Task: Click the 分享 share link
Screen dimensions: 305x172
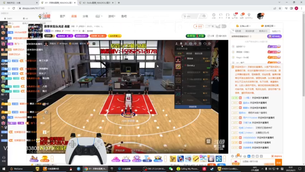Action: [x=211, y=36]
